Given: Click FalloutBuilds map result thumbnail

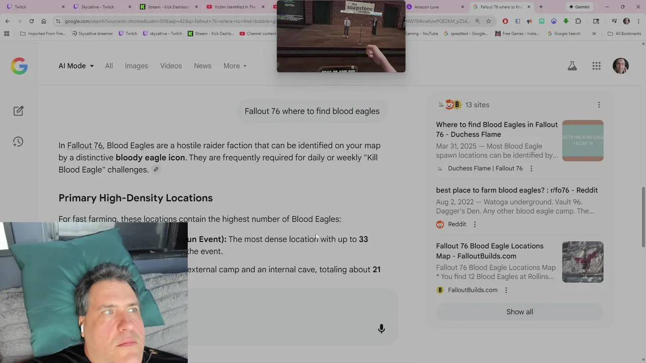Looking at the screenshot, I should pyautogui.click(x=583, y=262).
